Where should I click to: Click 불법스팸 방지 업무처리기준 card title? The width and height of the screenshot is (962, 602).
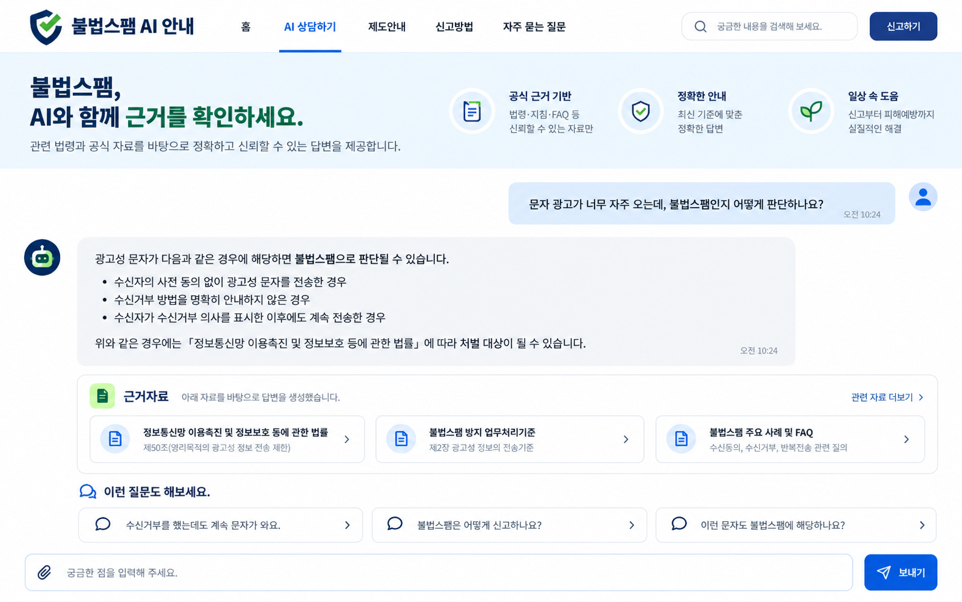point(482,432)
